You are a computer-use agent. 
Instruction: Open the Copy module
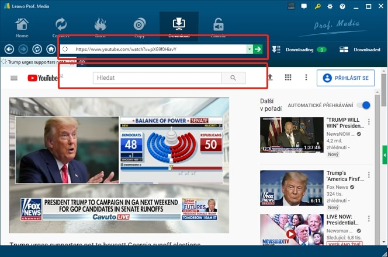(x=140, y=27)
